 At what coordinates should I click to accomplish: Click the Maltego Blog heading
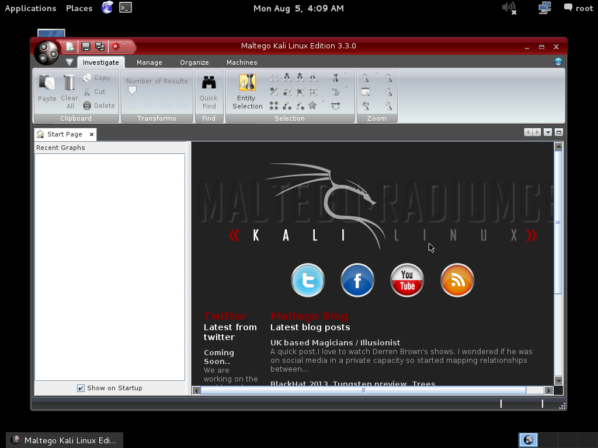coord(310,316)
